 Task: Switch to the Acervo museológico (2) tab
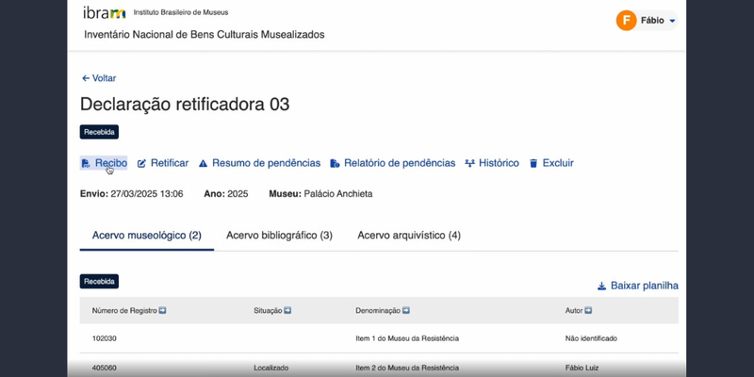coord(147,236)
